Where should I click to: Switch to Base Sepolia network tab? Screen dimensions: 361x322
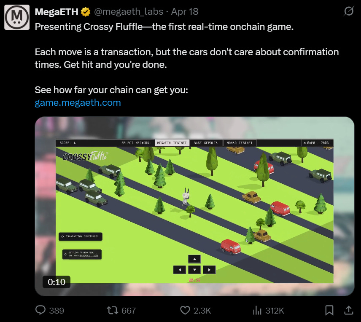(x=206, y=143)
